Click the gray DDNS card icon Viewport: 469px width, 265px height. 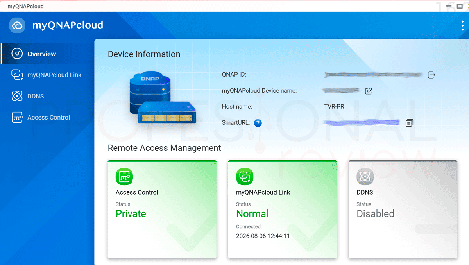(365, 177)
